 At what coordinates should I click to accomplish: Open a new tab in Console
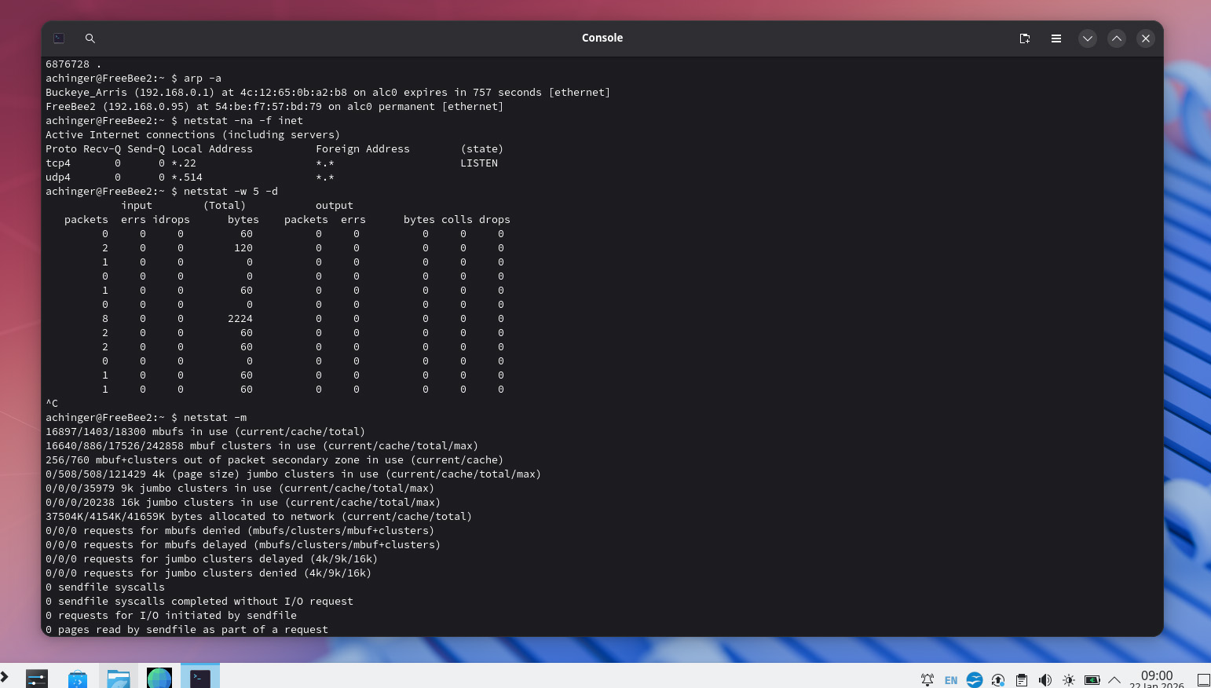point(1024,38)
